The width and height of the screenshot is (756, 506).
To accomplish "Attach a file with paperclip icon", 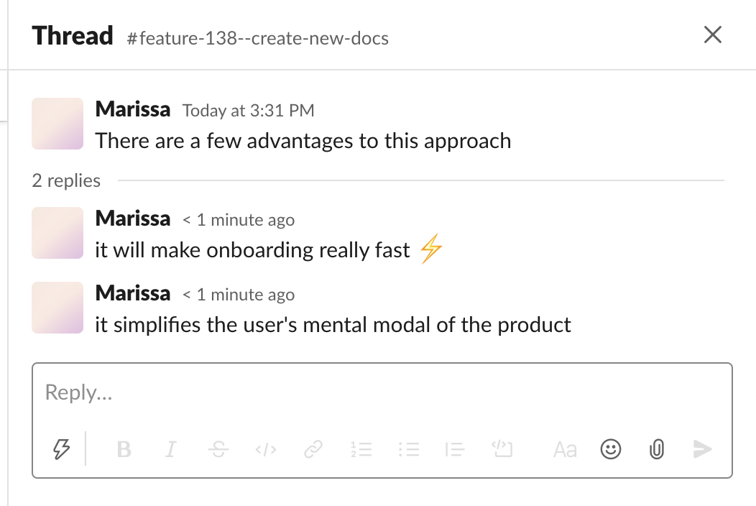I will [x=657, y=449].
